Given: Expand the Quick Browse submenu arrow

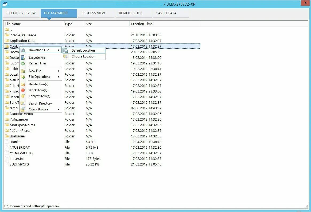Looking at the screenshot, I should 59,109.
